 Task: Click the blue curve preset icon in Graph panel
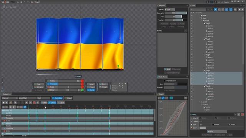coord(163,98)
